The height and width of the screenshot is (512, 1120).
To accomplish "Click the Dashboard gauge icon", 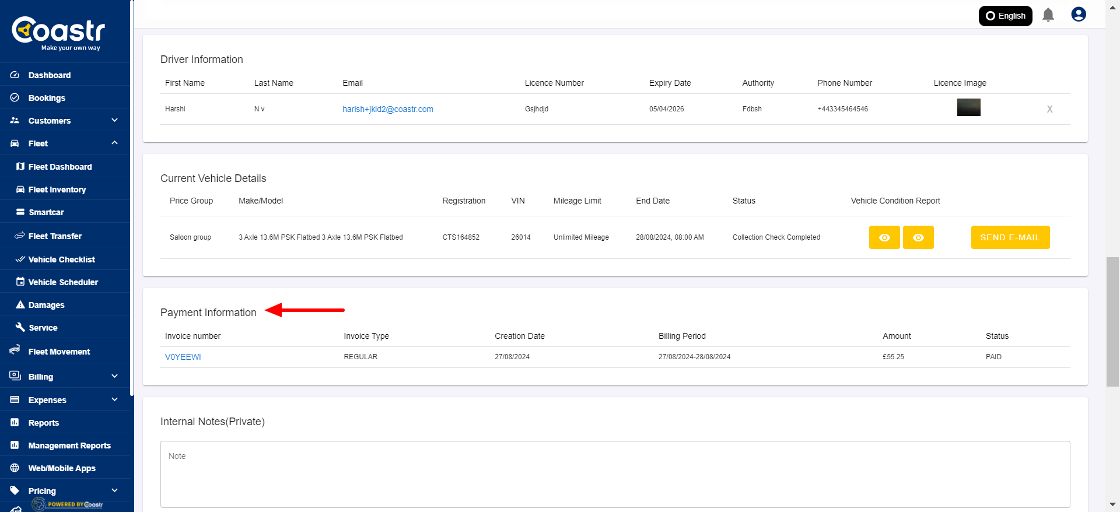I will pyautogui.click(x=15, y=75).
